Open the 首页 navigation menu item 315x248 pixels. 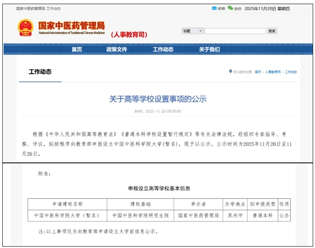click(x=77, y=49)
